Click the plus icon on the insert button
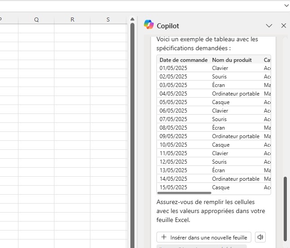This screenshot has width=290, height=248. pyautogui.click(x=164, y=237)
